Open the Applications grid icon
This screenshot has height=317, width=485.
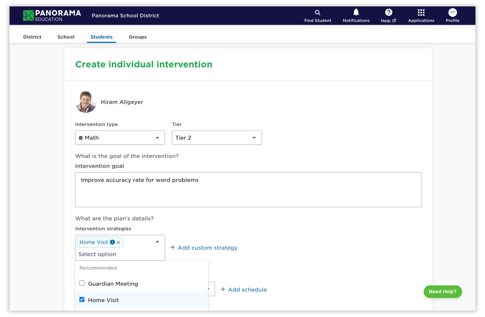click(421, 12)
